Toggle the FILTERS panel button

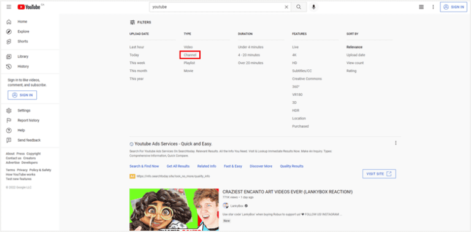[x=140, y=22]
